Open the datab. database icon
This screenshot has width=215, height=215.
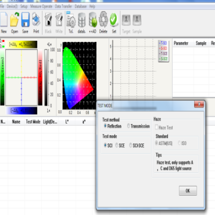tap(82, 20)
